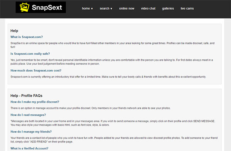Expand the search dropdown menu

106,8
